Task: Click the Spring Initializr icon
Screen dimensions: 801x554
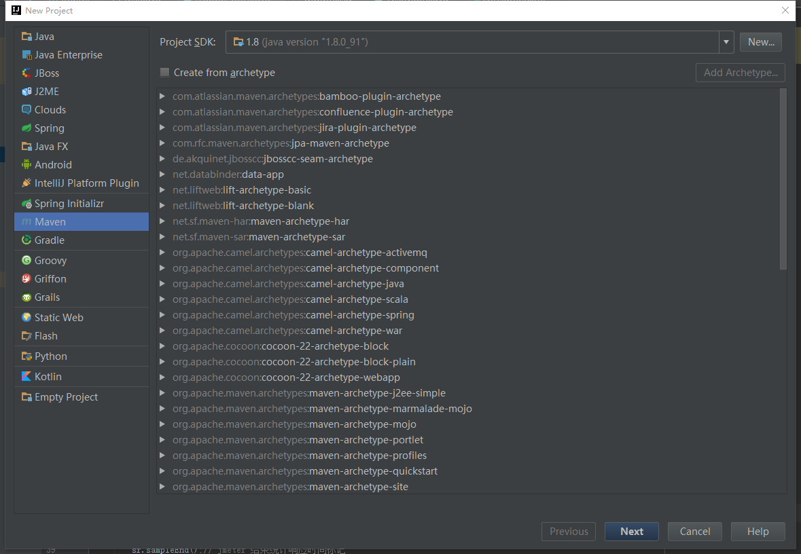Action: pyautogui.click(x=26, y=204)
